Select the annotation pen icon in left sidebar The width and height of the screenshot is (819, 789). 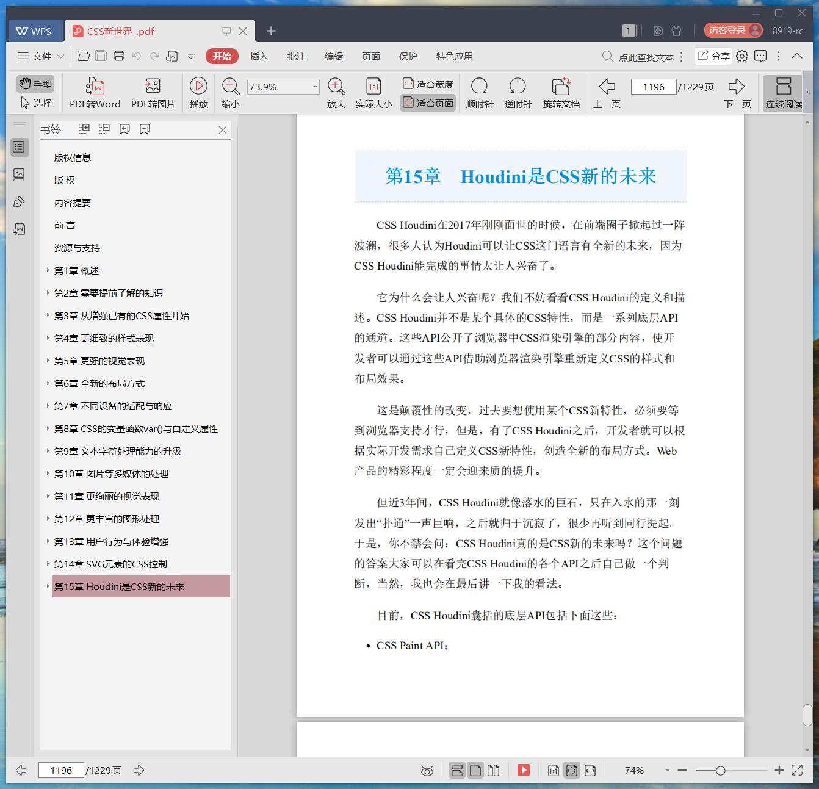point(20,201)
